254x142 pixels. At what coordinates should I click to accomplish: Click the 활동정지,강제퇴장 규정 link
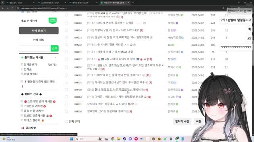click(x=41, y=82)
